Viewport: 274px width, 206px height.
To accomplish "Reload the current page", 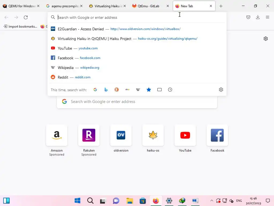I will 26,17.
